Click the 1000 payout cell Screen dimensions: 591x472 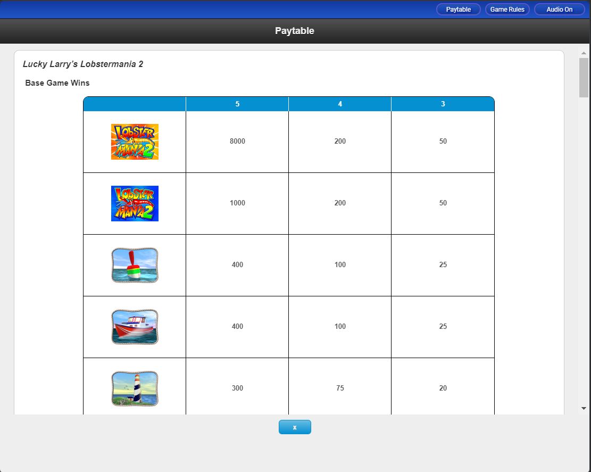[x=237, y=203]
